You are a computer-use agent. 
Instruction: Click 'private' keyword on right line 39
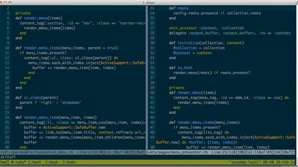pyautogui.click(x=176, y=88)
